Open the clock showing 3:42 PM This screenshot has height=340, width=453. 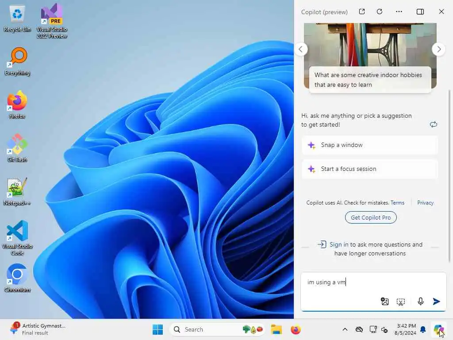(x=406, y=329)
